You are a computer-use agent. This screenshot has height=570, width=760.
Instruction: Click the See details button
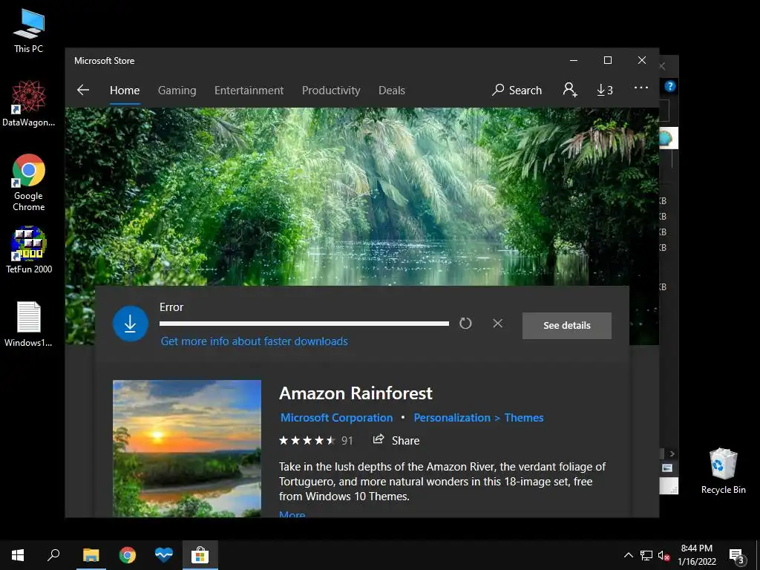pos(566,326)
